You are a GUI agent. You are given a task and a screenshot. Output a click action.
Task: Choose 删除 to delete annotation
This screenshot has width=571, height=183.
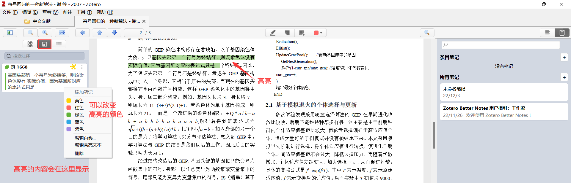point(79,153)
